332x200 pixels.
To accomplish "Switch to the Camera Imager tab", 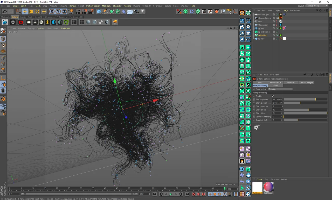I will point(306,83).
